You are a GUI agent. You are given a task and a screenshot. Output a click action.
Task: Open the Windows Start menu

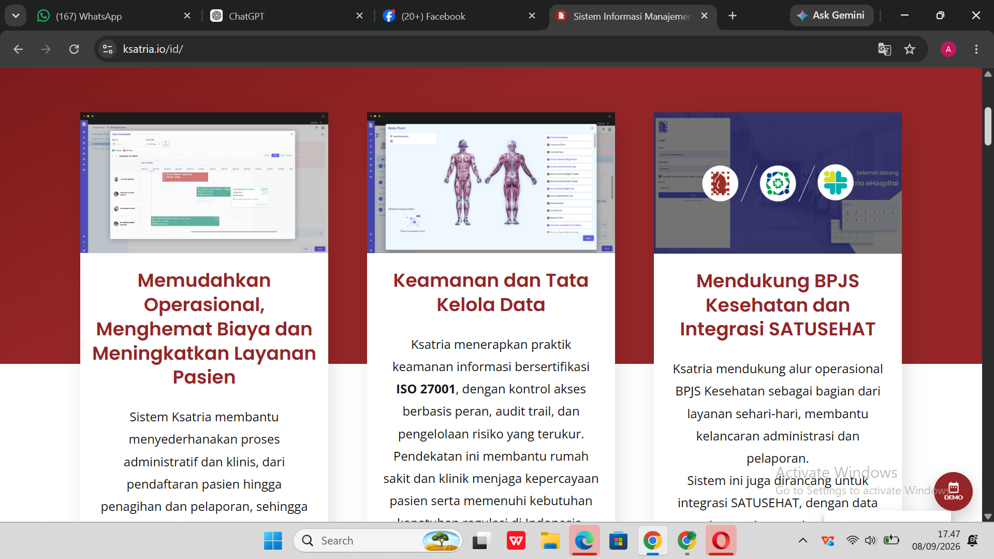(273, 541)
